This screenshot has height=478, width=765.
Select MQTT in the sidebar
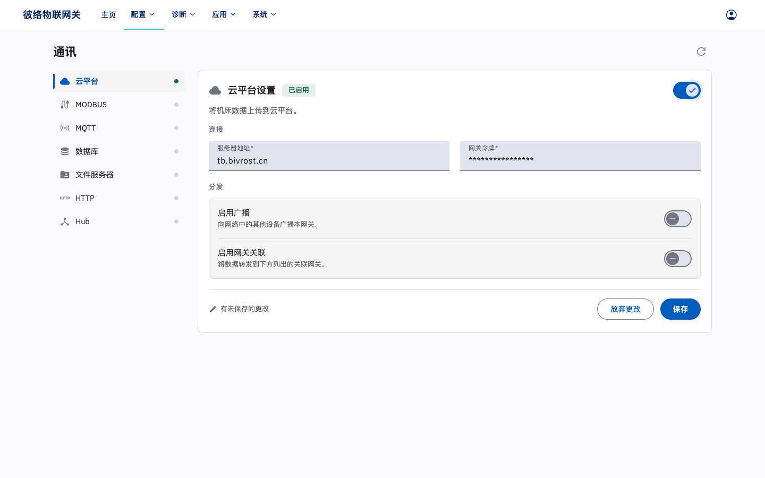[119, 128]
